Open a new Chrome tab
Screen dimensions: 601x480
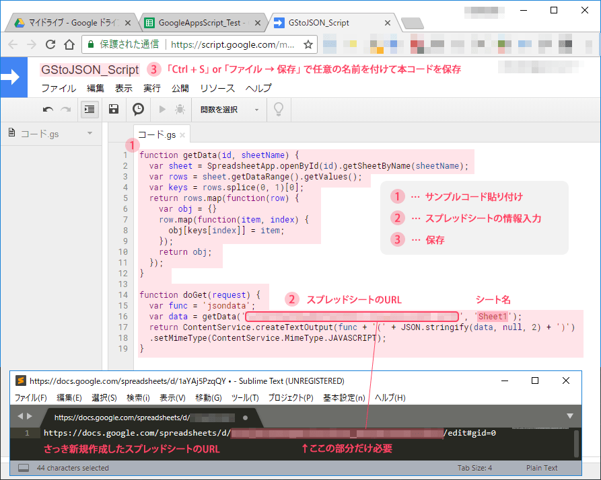click(x=413, y=23)
